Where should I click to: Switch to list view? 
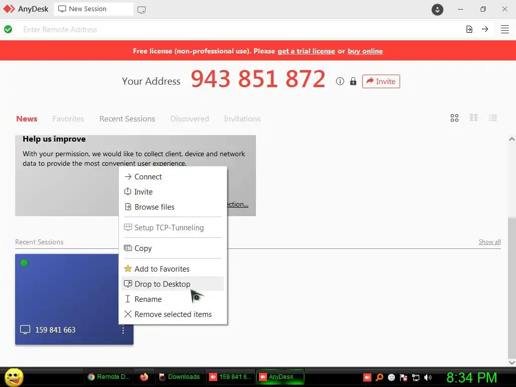click(x=493, y=118)
